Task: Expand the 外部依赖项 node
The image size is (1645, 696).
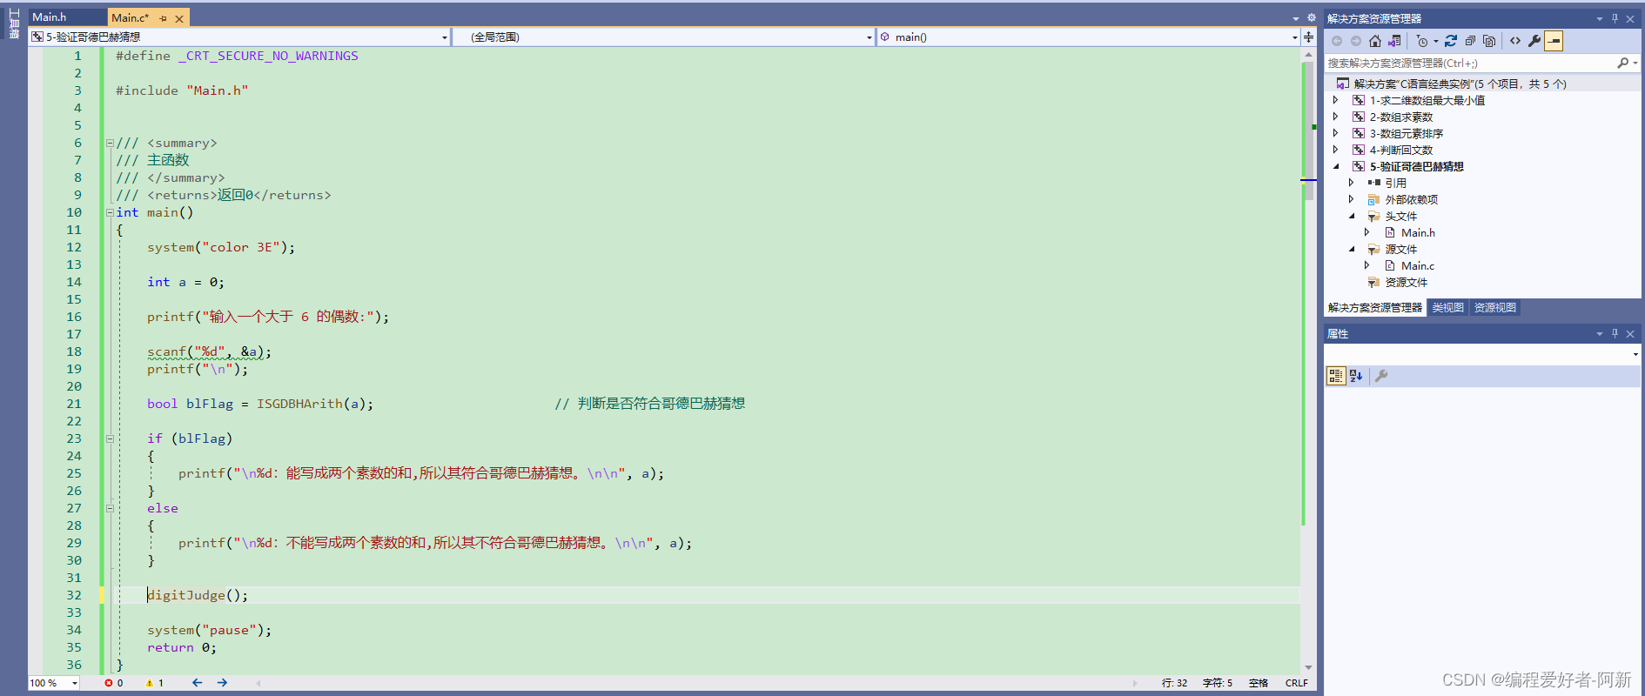Action: [x=1352, y=199]
